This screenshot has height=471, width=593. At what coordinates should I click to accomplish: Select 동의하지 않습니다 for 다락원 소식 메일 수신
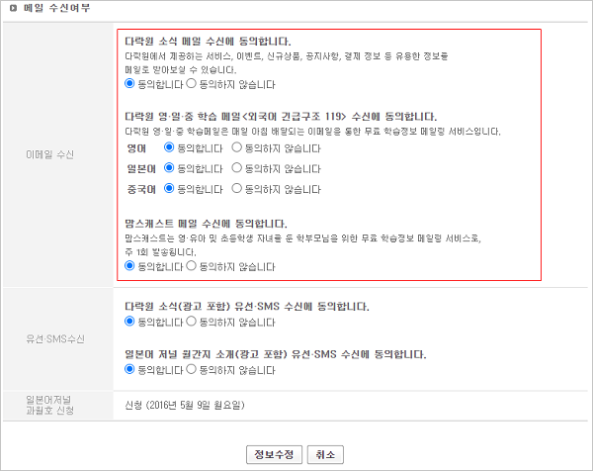coord(192,84)
